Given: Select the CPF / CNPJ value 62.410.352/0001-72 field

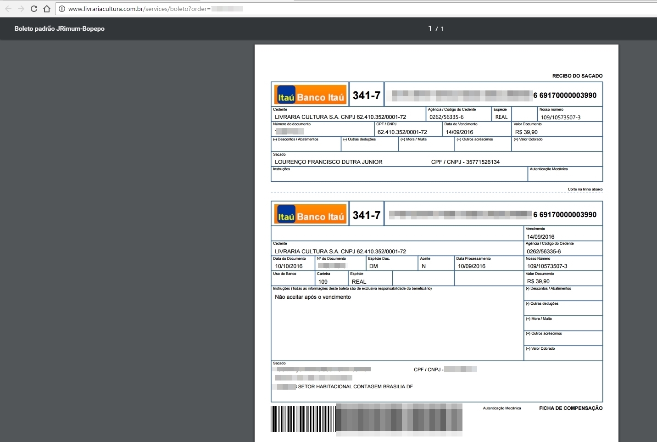Looking at the screenshot, I should 402,132.
